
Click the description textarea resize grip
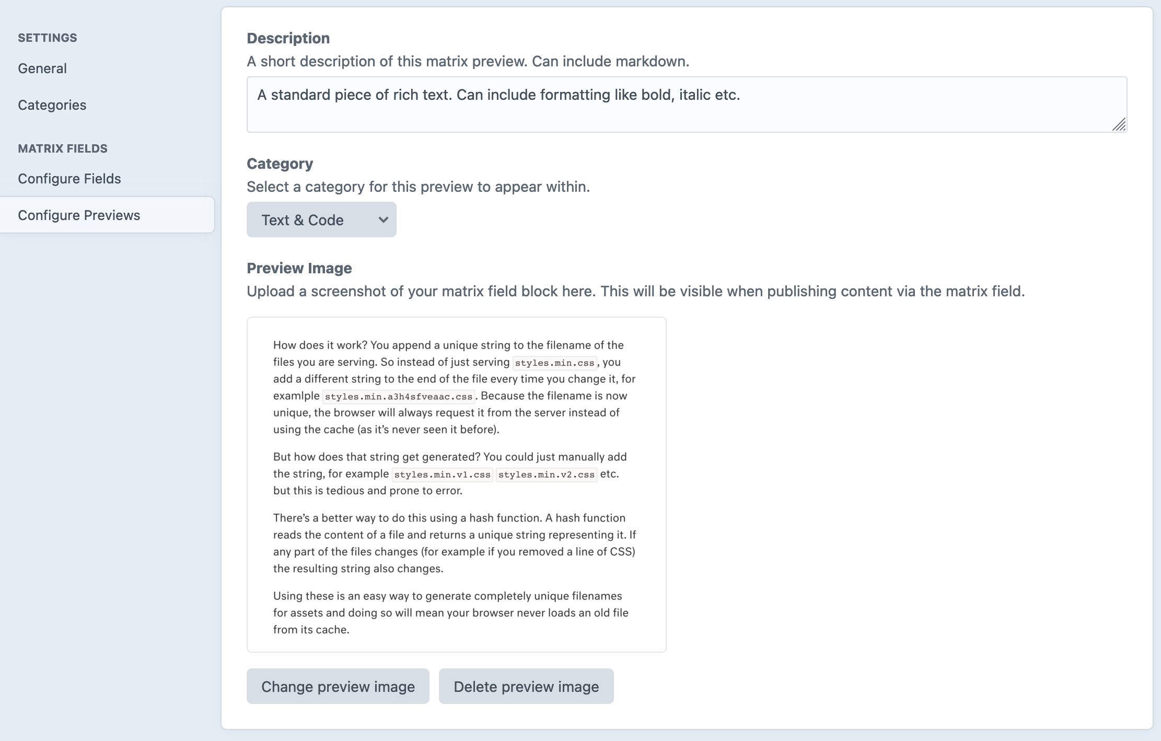[x=1119, y=124]
